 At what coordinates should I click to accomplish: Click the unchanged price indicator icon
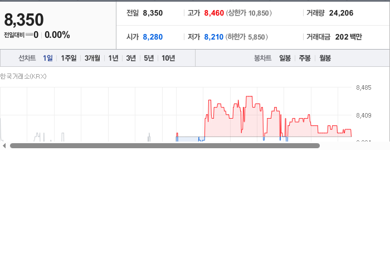29,35
